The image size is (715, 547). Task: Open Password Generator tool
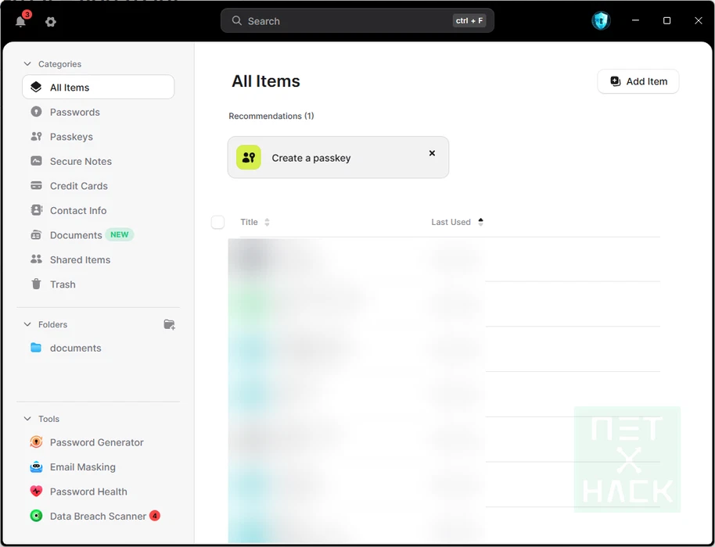click(x=96, y=442)
